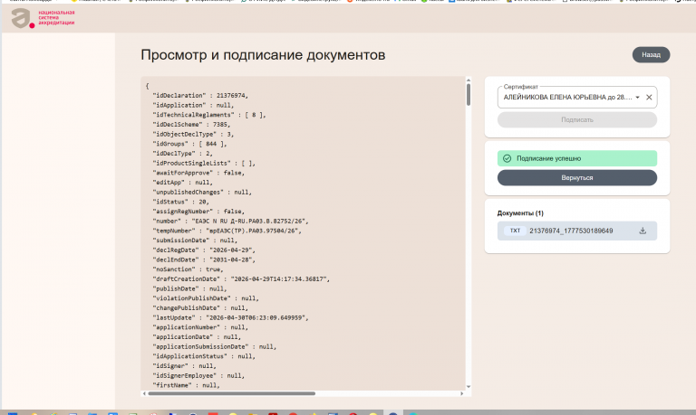Click the Подписание успешно message

548,158
